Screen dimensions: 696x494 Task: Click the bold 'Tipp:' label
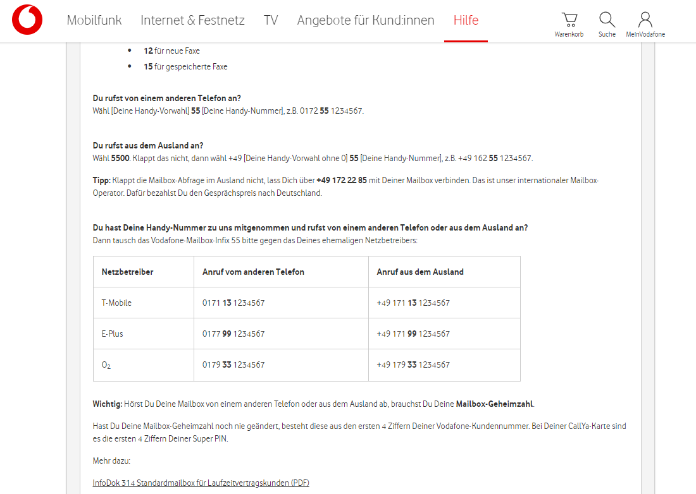(102, 181)
